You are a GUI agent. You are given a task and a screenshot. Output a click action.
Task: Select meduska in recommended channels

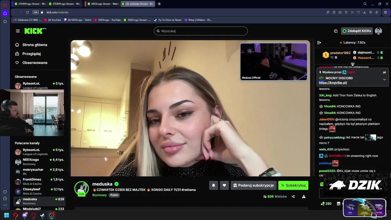coord(39,201)
